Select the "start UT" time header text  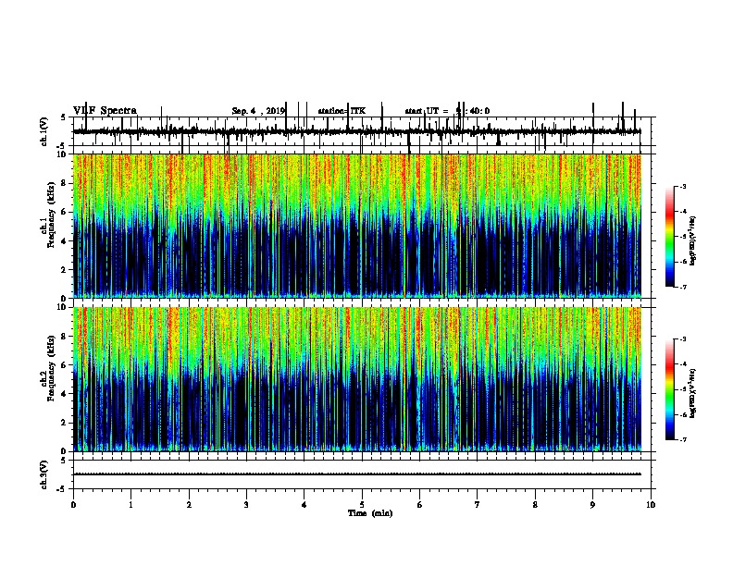(447, 111)
